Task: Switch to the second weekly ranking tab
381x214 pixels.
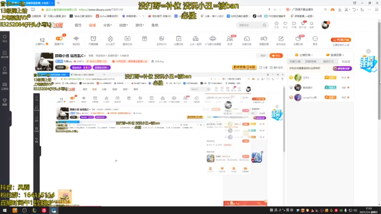Action: coord(311,62)
